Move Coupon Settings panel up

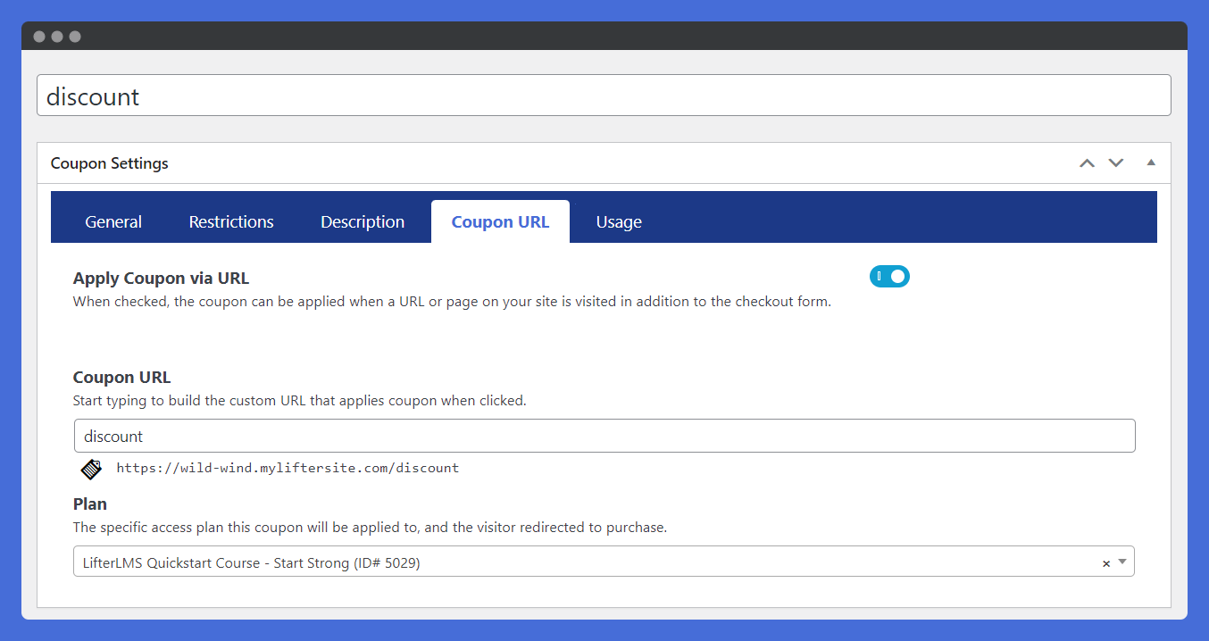click(x=1087, y=163)
